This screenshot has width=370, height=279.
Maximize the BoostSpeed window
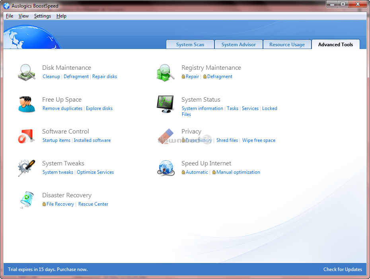(343, 4)
